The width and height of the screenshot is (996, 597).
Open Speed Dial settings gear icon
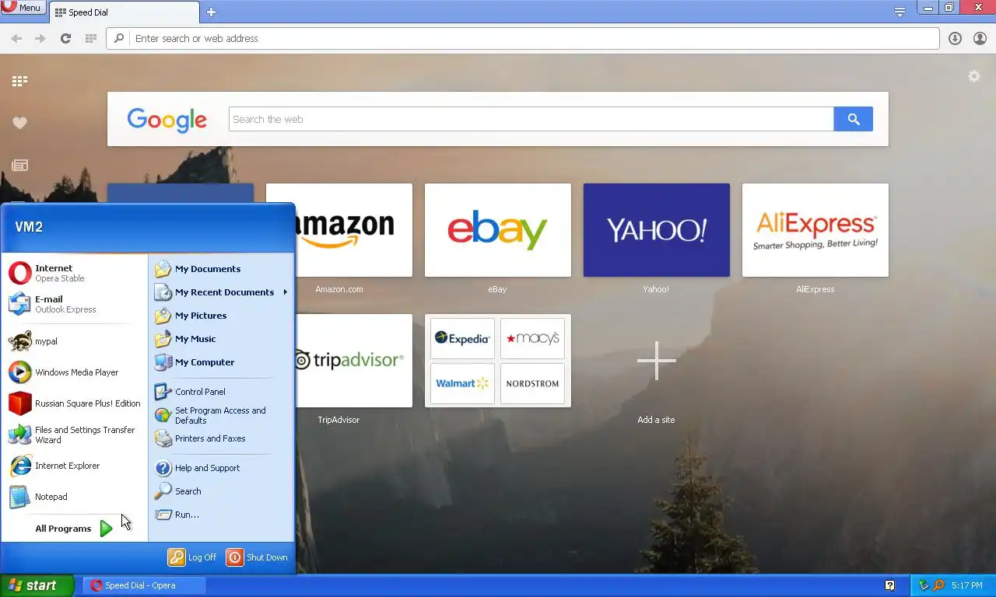(973, 76)
